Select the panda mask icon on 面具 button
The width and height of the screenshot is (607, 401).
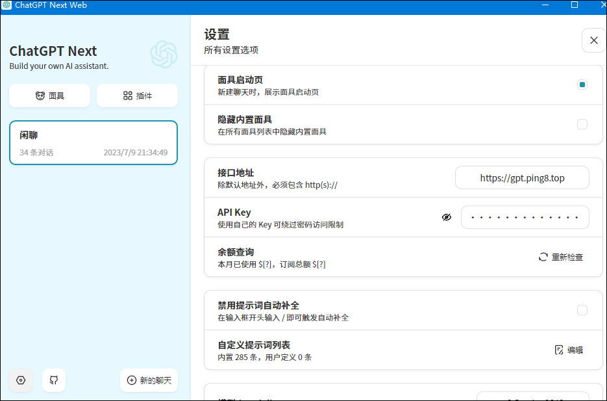[x=38, y=96]
